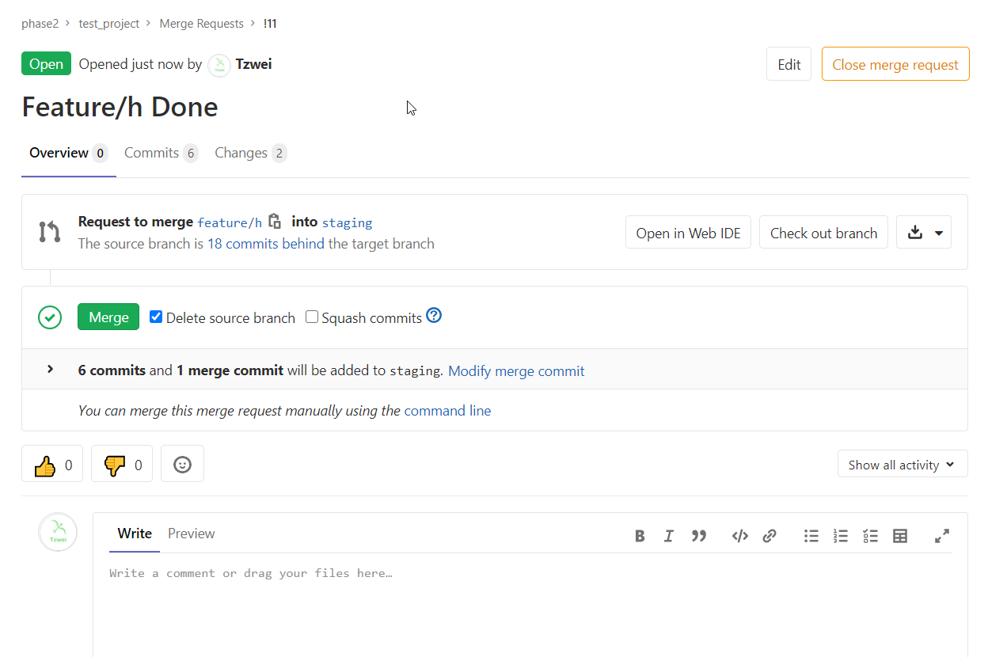Apply bold text formatting in comment toolbar
The image size is (988, 657).
click(640, 536)
